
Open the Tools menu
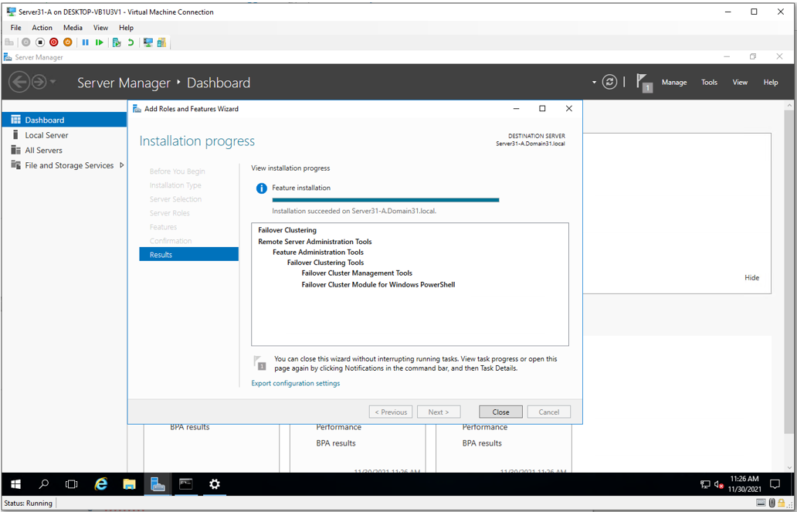point(709,83)
